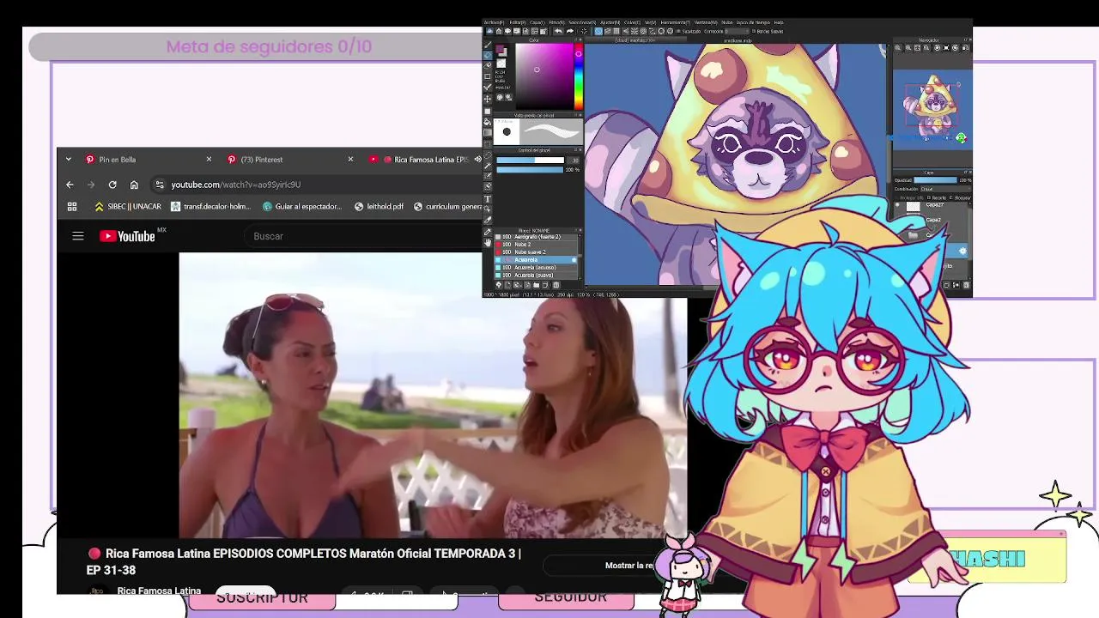The height and width of the screenshot is (618, 1099).
Task: Click the Redo arrow in the paint toolbar
Action: 570,31
